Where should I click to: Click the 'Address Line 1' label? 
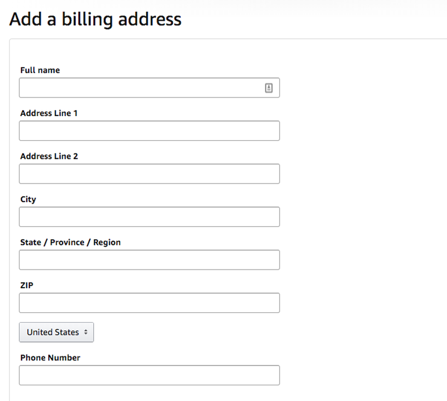pos(49,113)
